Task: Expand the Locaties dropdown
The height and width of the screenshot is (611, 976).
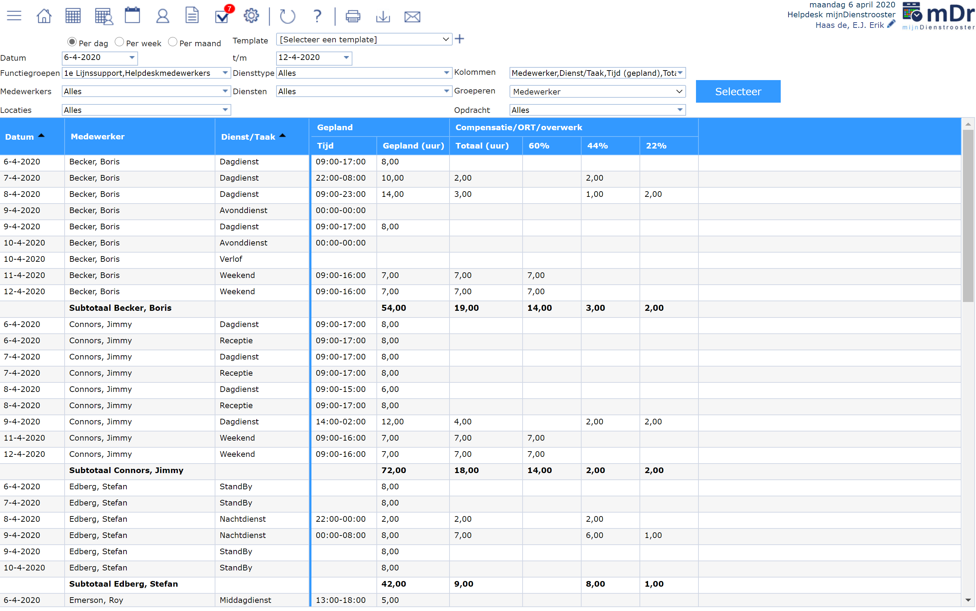Action: (225, 110)
